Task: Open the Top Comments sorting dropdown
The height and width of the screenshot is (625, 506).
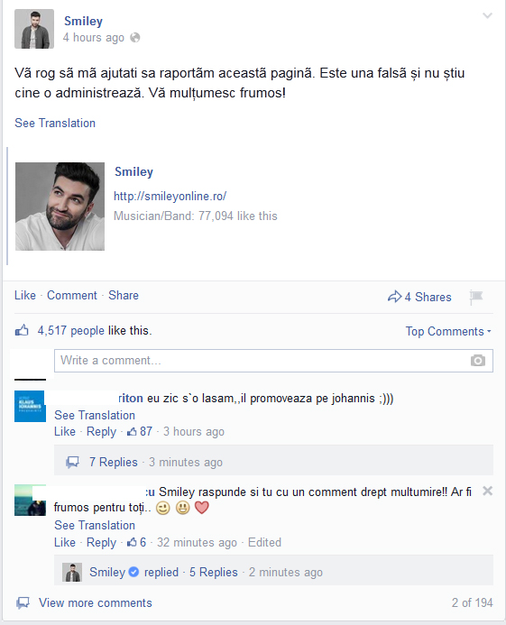Action: coord(448,331)
